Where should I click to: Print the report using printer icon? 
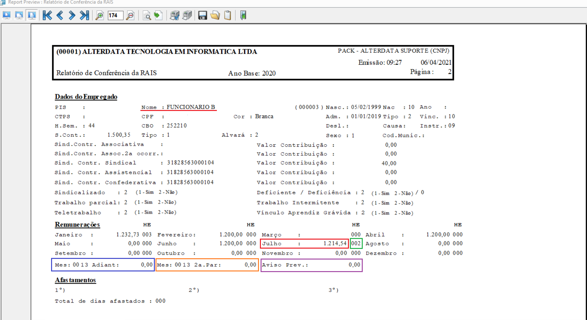pyautogui.click(x=187, y=15)
